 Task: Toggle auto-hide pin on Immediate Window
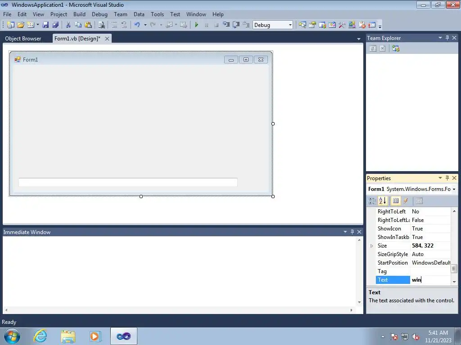click(352, 232)
